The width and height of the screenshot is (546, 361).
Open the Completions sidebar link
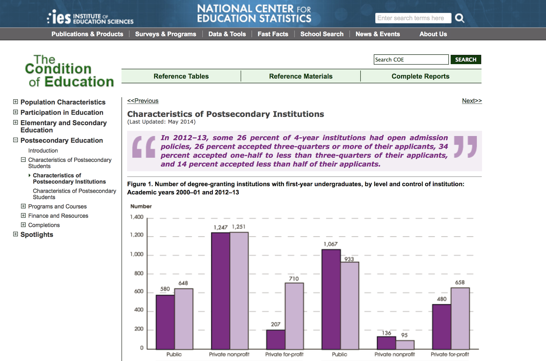(44, 225)
